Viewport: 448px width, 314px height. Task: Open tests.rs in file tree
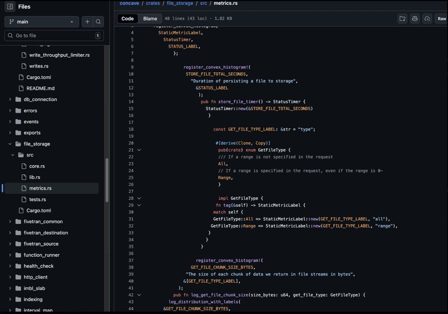tap(38, 199)
